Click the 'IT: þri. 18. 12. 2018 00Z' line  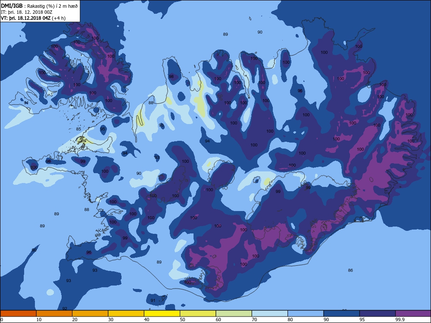(x=27, y=12)
